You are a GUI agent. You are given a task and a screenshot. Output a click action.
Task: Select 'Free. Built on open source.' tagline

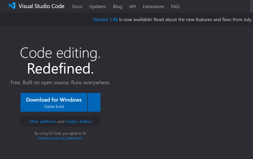click(x=40, y=83)
